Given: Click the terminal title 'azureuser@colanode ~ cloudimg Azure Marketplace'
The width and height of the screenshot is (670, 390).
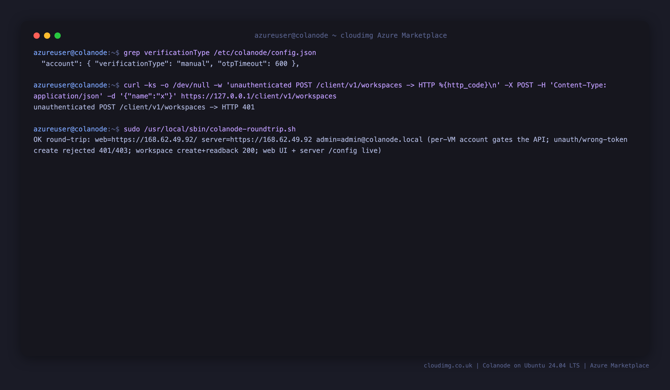Looking at the screenshot, I should (351, 35).
